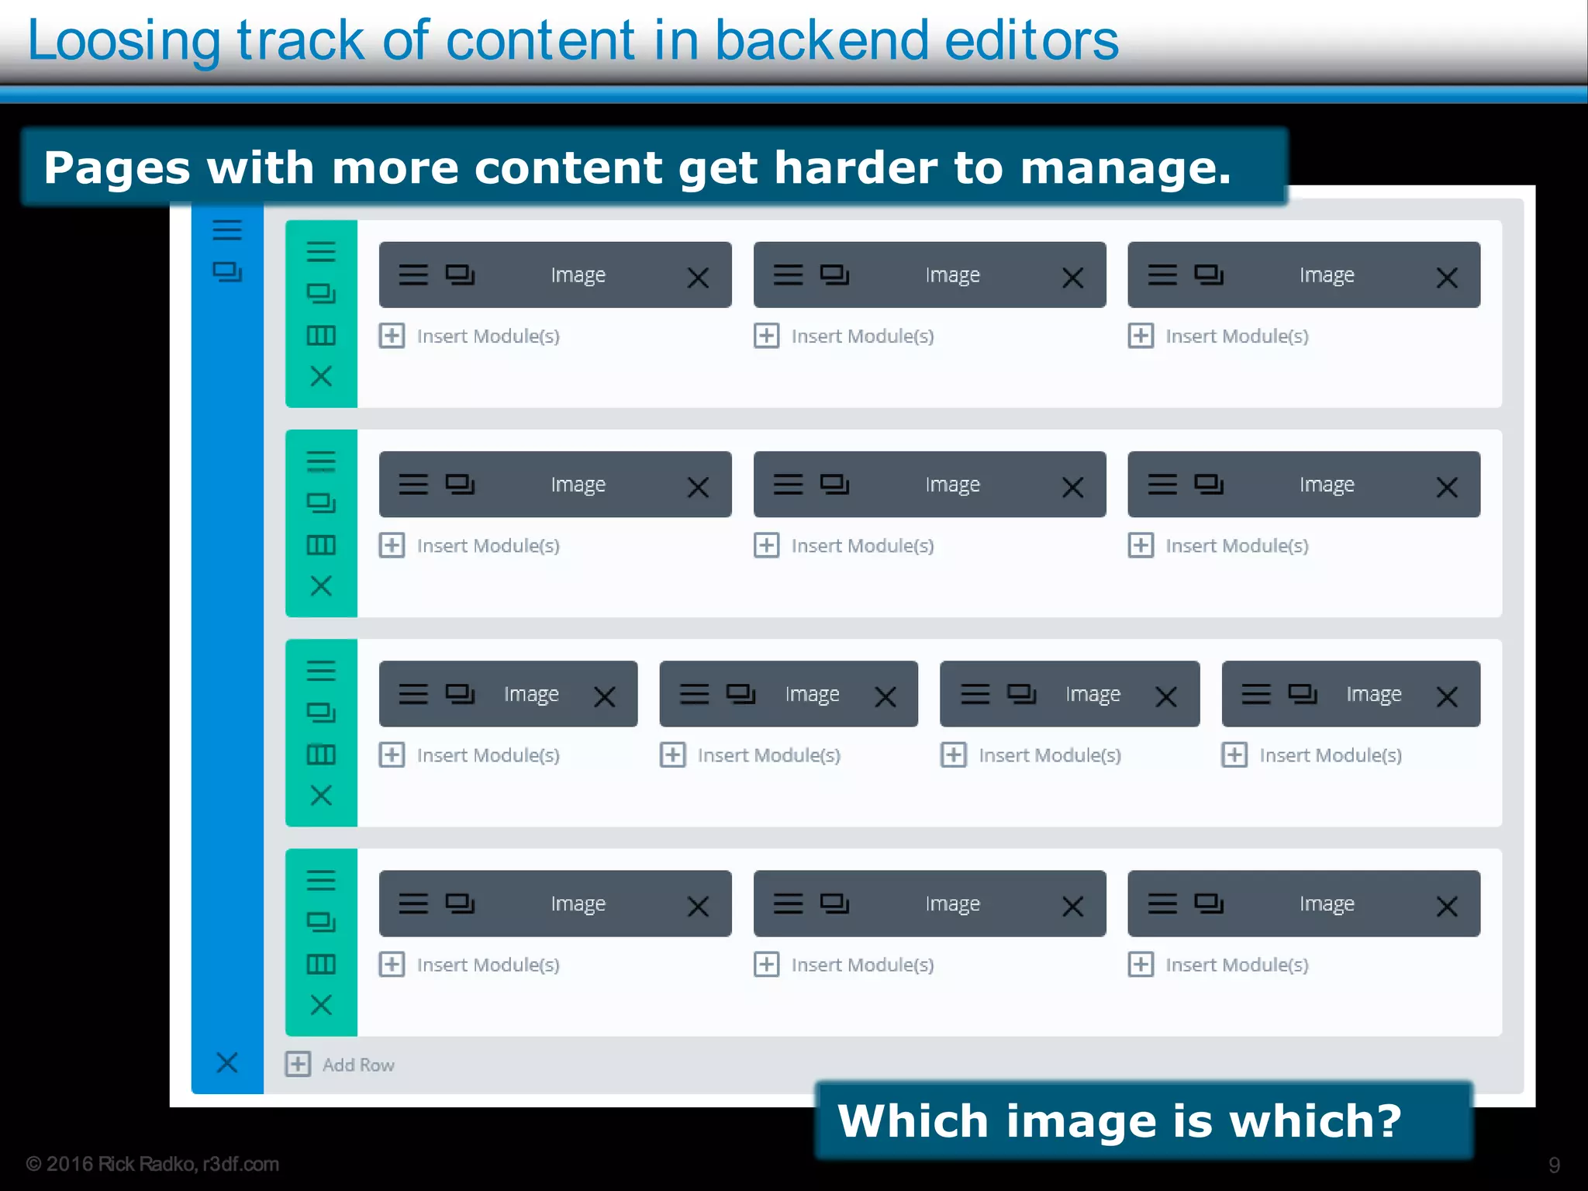Image resolution: width=1588 pixels, height=1191 pixels.
Task: Remove third row's fourth Image module
Action: pos(1447,696)
